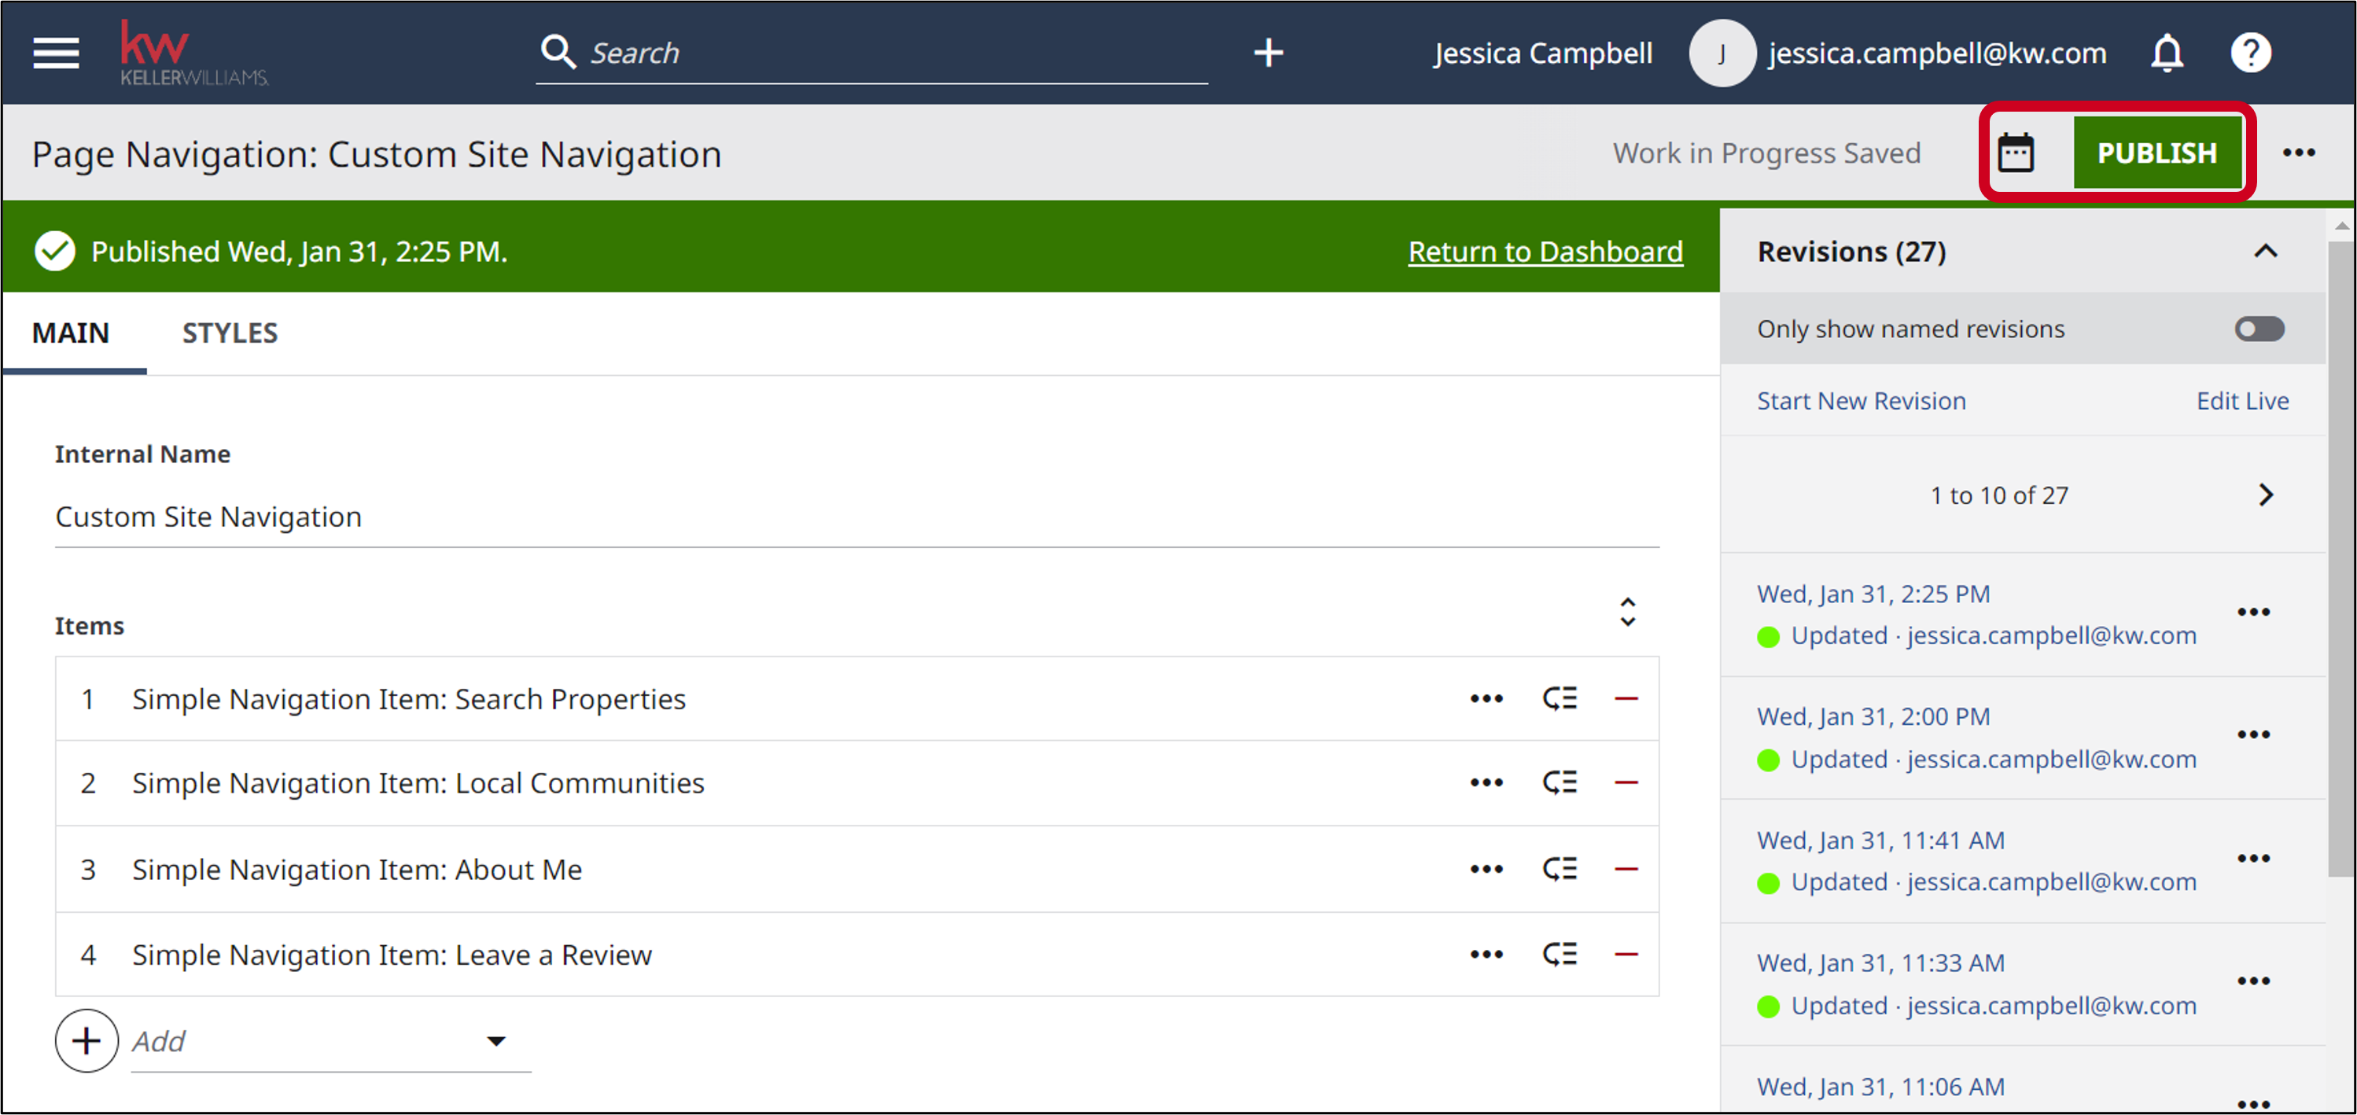Open ellipsis menu for About Me item
Screen dimensions: 2357x1115
(x=1486, y=869)
